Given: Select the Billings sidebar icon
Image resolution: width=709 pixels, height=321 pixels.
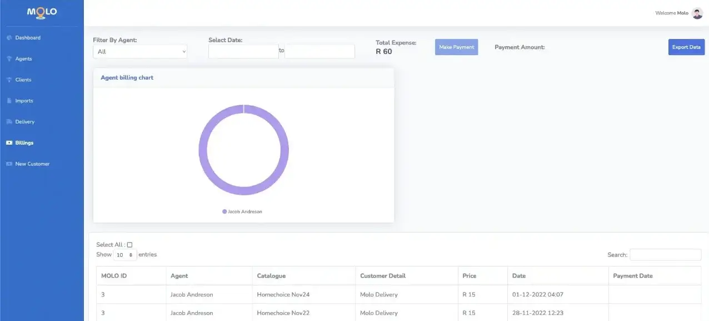Looking at the screenshot, I should pyautogui.click(x=8, y=142).
